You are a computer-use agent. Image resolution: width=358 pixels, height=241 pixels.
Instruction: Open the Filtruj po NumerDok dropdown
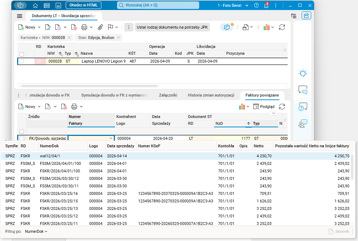(36, 231)
